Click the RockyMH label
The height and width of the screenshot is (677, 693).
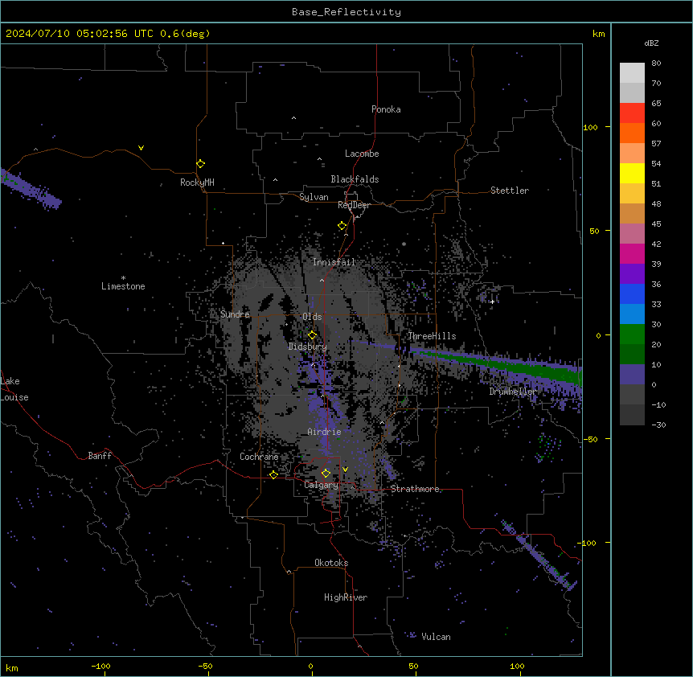point(197,183)
